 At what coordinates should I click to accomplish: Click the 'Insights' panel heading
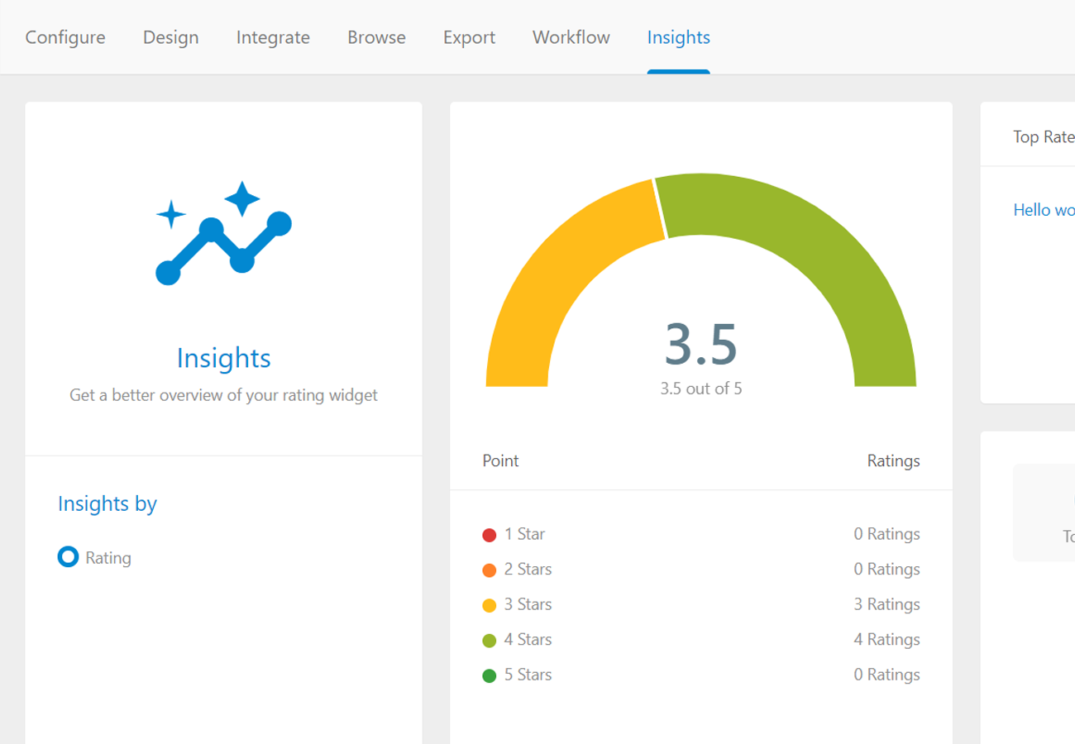pos(224,358)
